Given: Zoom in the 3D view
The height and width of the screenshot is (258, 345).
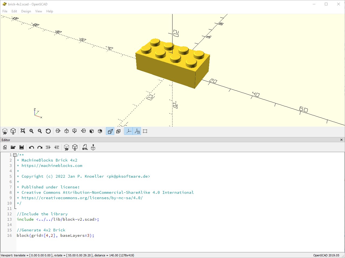Looking at the screenshot, I should click(32, 131).
